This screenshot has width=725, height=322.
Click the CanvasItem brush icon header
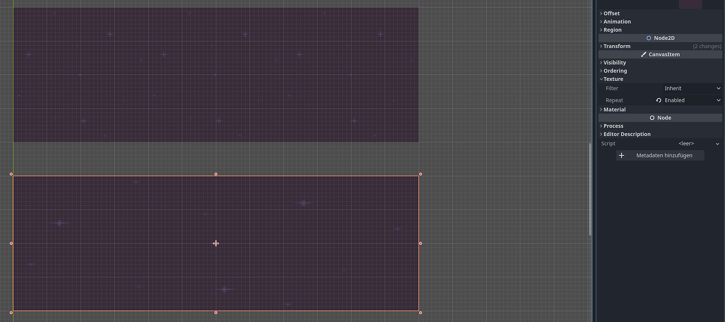click(x=644, y=54)
